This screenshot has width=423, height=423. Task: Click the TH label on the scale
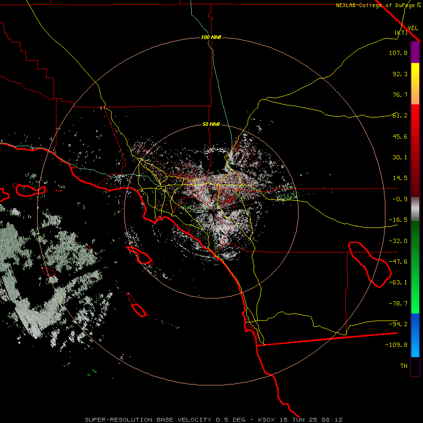pos(404,366)
